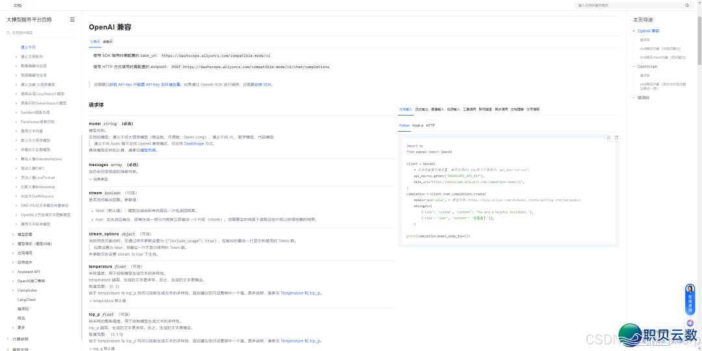702x351 pixels.
Task: Click the purple AI assistant floating icon
Action: pyautogui.click(x=690, y=323)
